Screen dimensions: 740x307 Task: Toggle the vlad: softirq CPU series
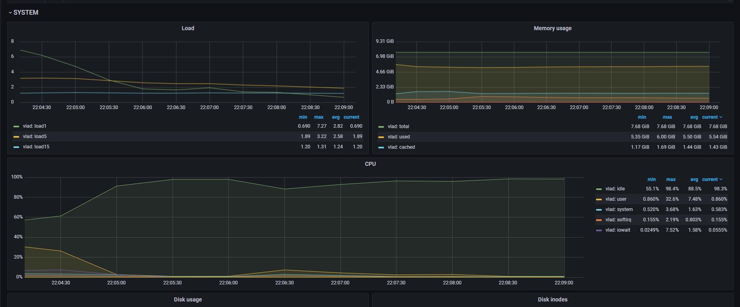pyautogui.click(x=618, y=220)
